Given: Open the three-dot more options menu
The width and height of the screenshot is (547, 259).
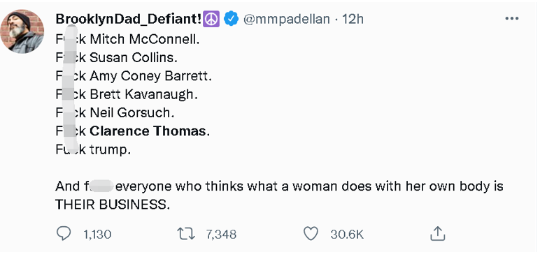Looking at the screenshot, I should coord(512,19).
